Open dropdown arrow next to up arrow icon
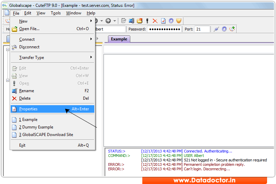 115,21
